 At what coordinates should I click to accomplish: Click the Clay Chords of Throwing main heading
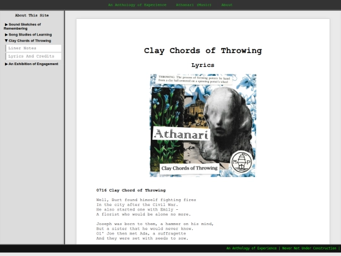point(203,51)
